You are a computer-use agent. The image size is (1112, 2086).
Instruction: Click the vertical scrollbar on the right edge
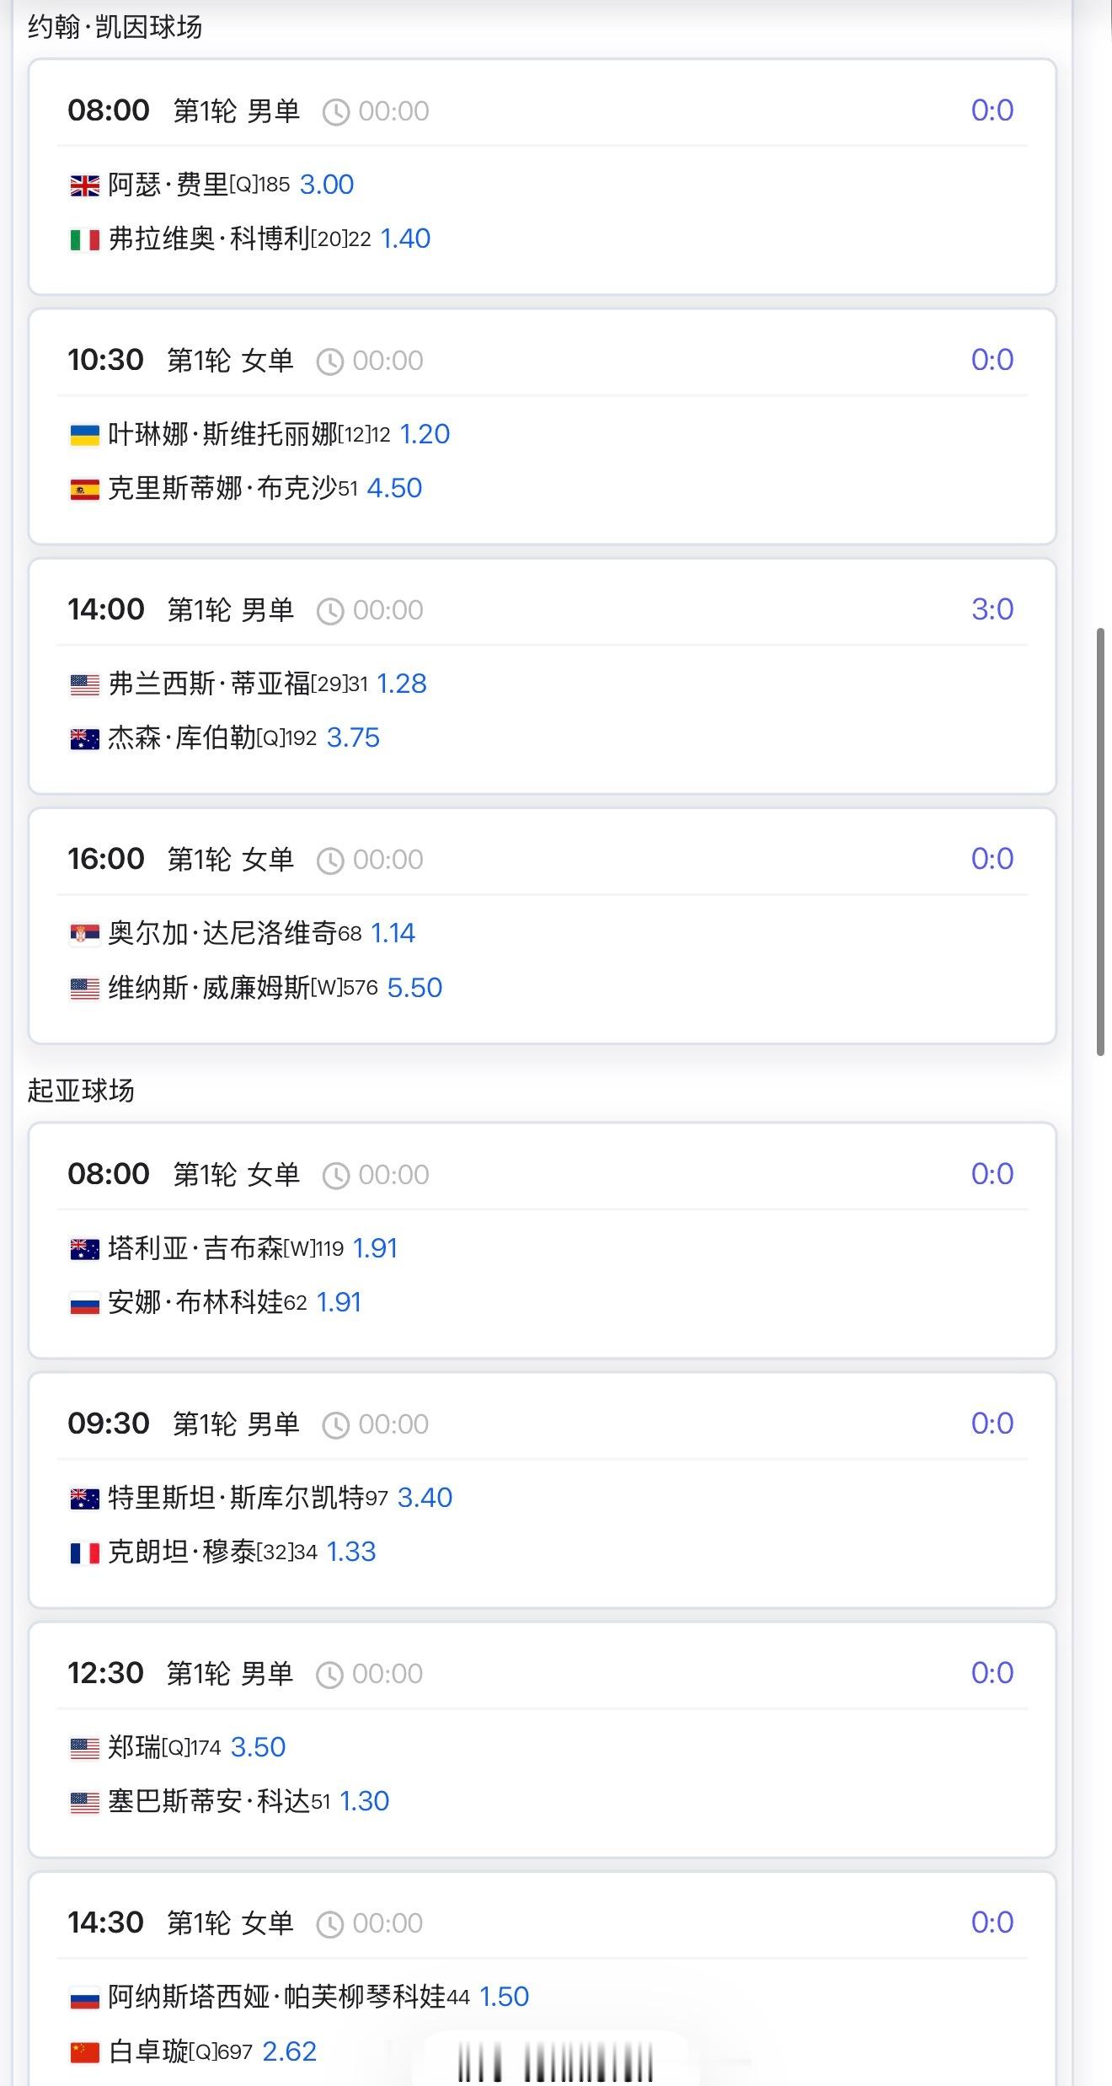[x=1100, y=841]
